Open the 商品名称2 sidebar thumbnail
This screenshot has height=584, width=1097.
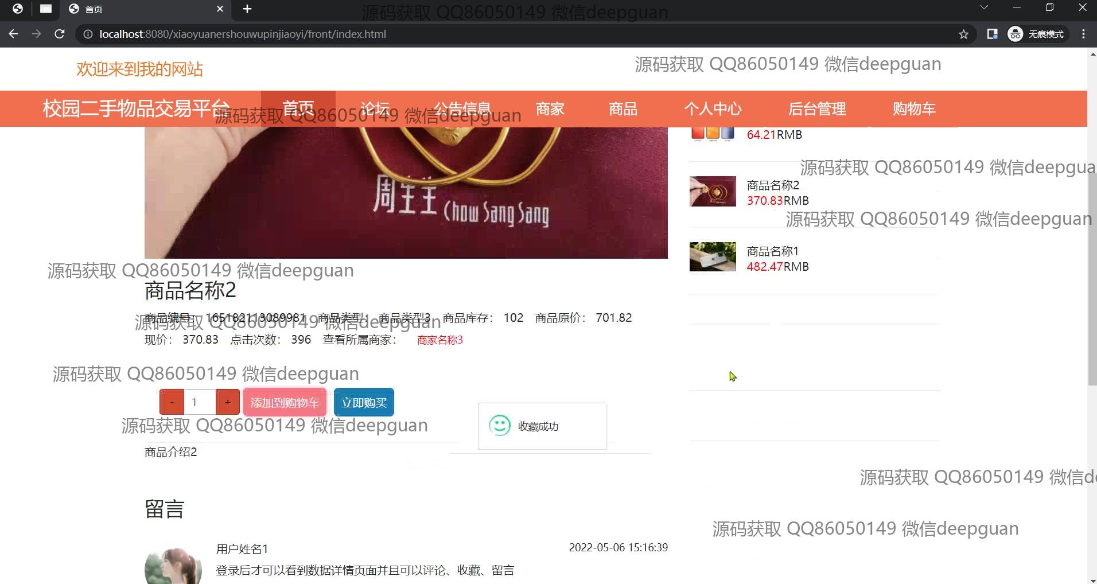click(x=713, y=191)
